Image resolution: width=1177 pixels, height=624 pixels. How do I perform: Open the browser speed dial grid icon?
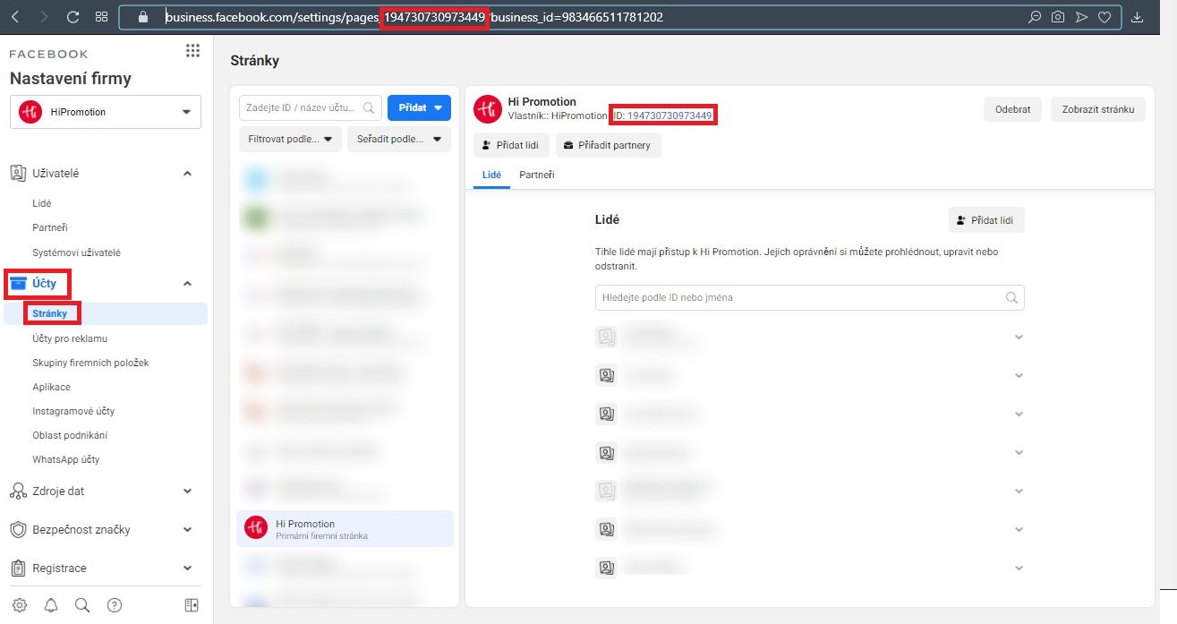(x=101, y=16)
